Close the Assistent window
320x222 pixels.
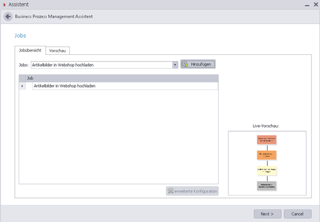(316, 4)
